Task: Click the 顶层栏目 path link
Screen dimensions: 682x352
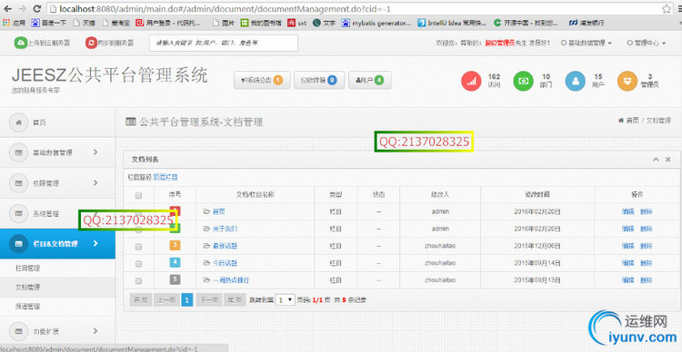Action: tap(165, 177)
